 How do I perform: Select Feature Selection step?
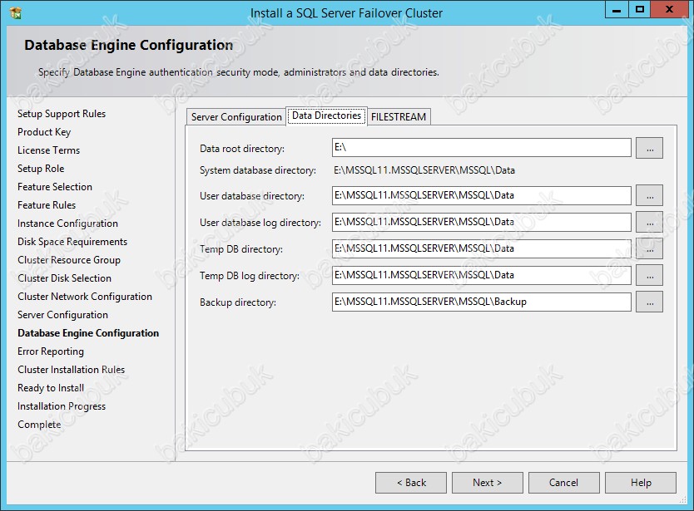(55, 187)
